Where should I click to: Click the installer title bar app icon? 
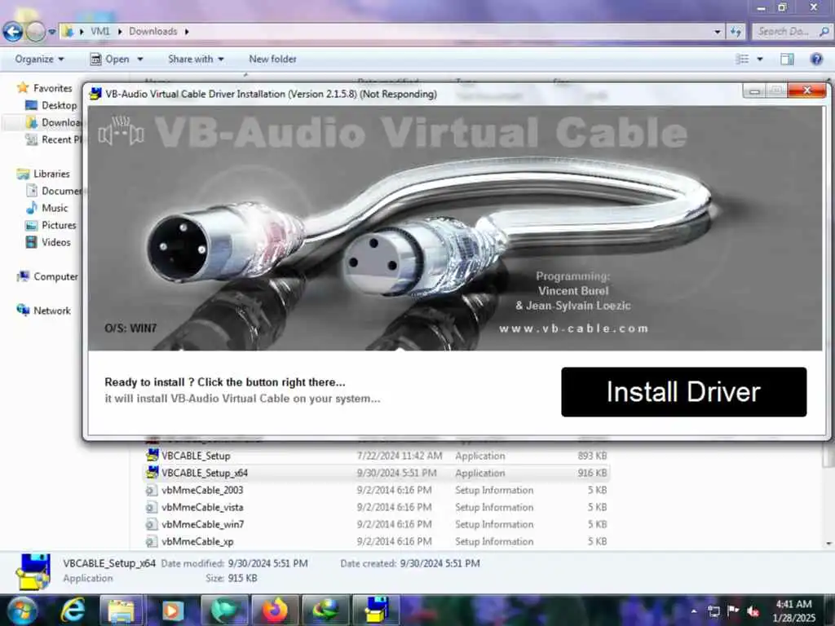tap(95, 94)
